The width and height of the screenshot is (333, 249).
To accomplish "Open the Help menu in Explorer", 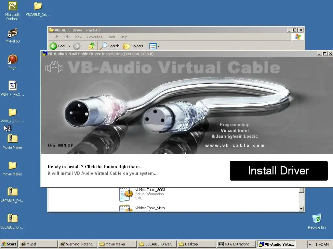I will [124, 37].
